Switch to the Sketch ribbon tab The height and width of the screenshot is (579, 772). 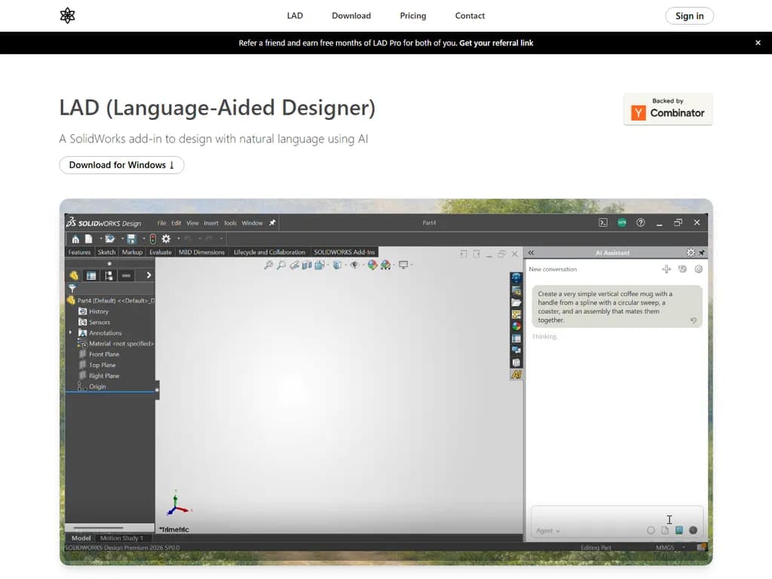106,253
